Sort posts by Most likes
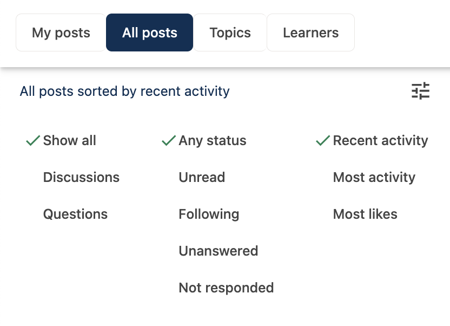 pos(365,214)
